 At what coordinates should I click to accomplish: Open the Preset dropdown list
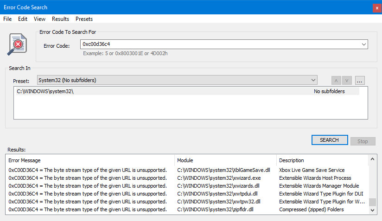click(313, 80)
